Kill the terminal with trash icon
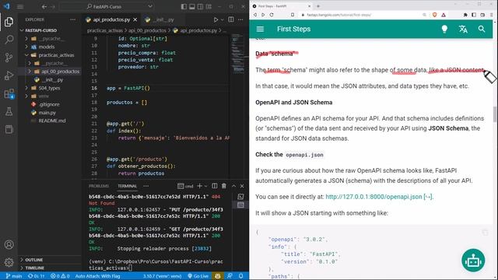This screenshot has height=280, width=498. [x=224, y=186]
